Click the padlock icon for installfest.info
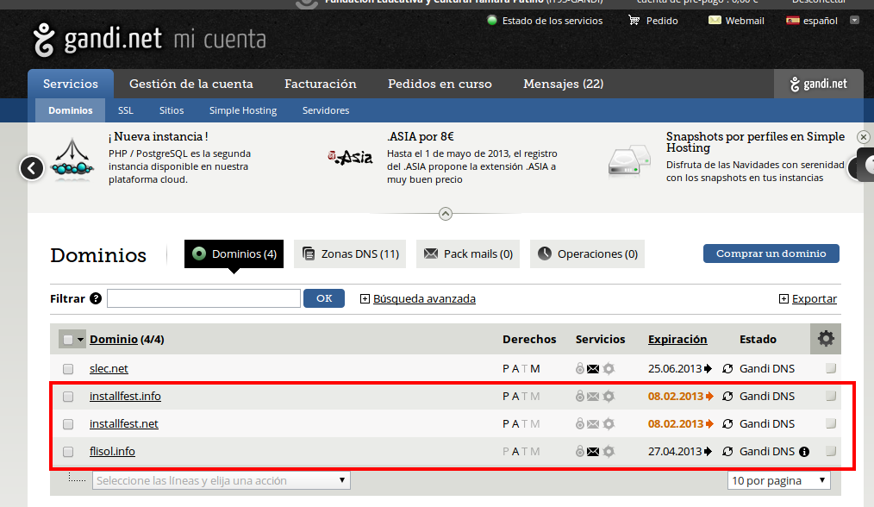 pyautogui.click(x=580, y=397)
